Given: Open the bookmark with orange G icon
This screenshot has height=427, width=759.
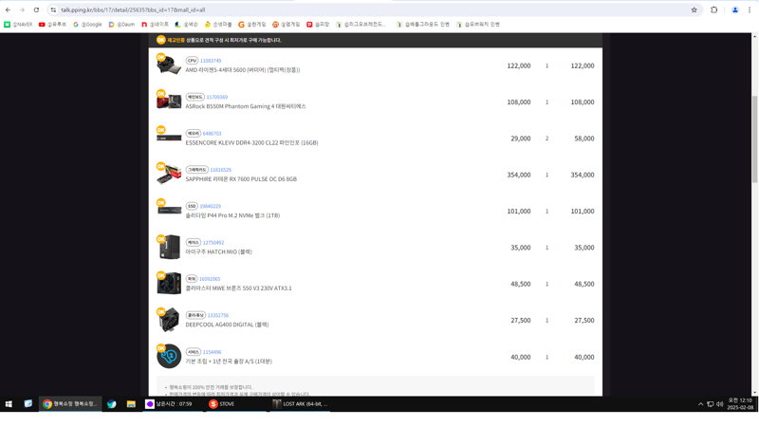Looking at the screenshot, I should pos(252,25).
